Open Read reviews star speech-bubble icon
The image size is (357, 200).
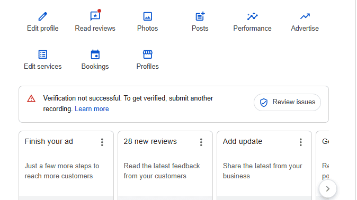point(95,16)
